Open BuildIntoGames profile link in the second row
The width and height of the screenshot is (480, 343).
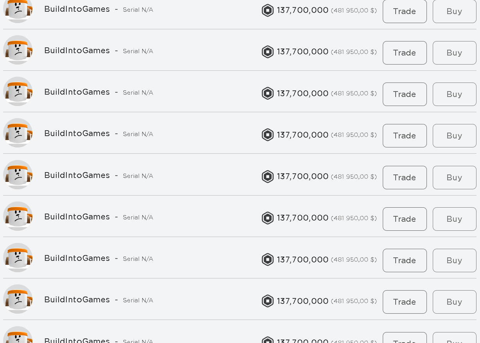(77, 50)
